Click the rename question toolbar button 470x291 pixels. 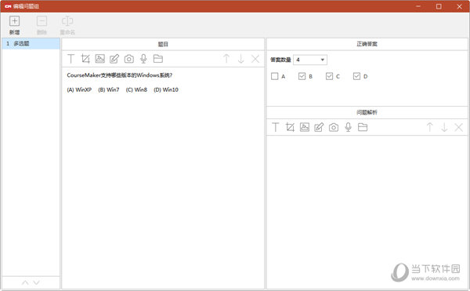(67, 26)
